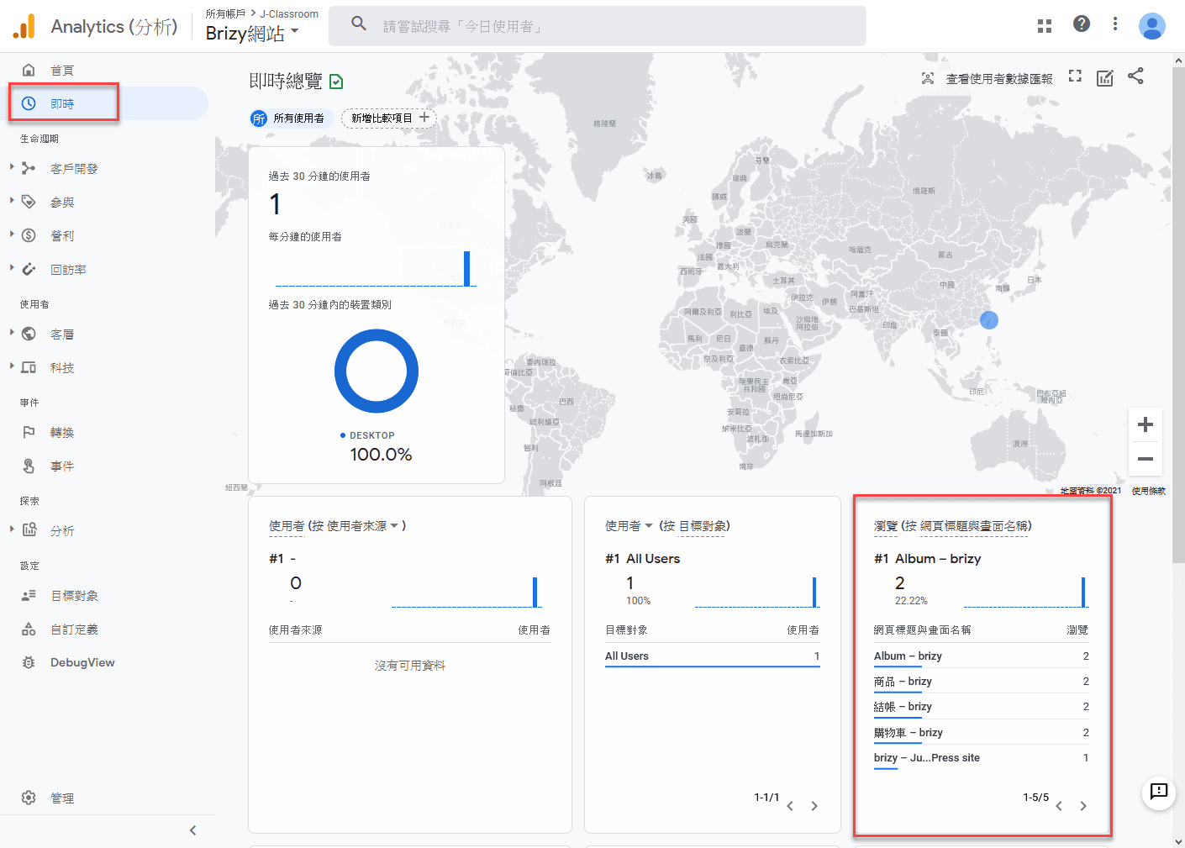Open the three-dot more options menu
Screen dimensions: 1185x848
(1115, 24)
